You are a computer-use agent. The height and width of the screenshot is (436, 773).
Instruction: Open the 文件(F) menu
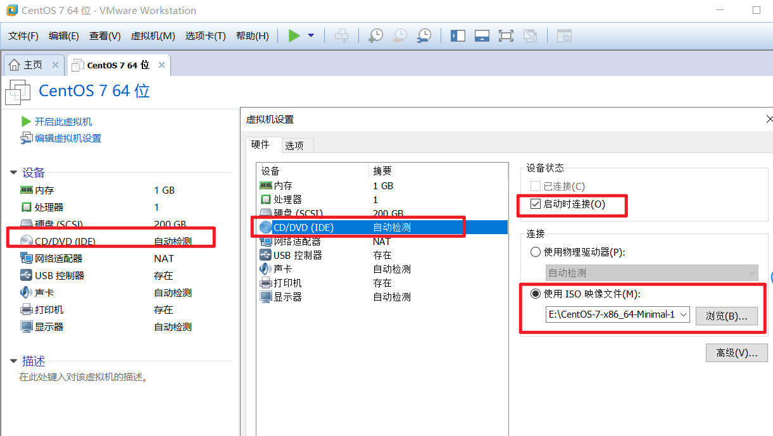[23, 36]
